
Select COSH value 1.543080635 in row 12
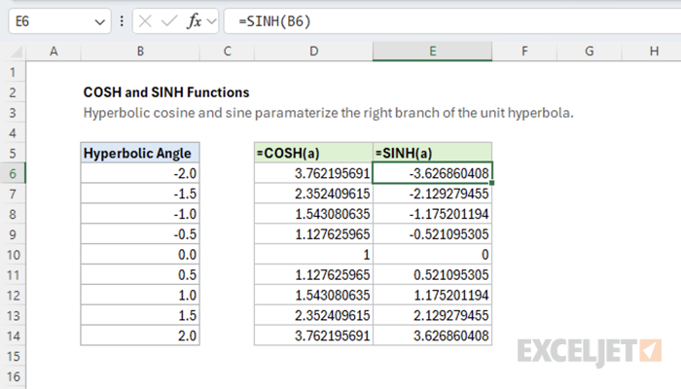(313, 296)
